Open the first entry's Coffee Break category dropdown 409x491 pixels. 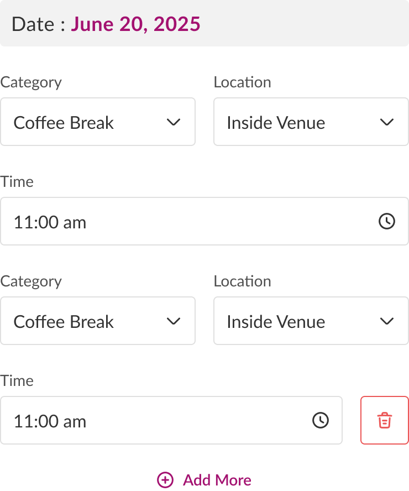click(x=97, y=122)
